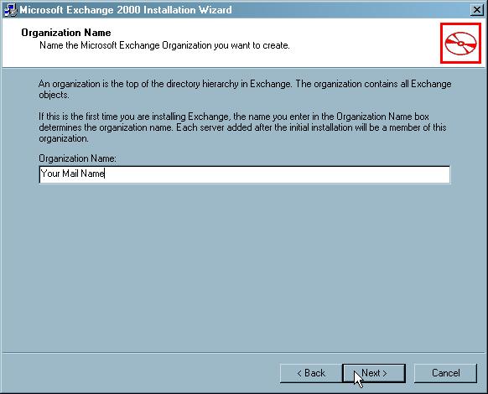Return to previous step with Back button
Screen dimensions: 488x394
[311, 373]
